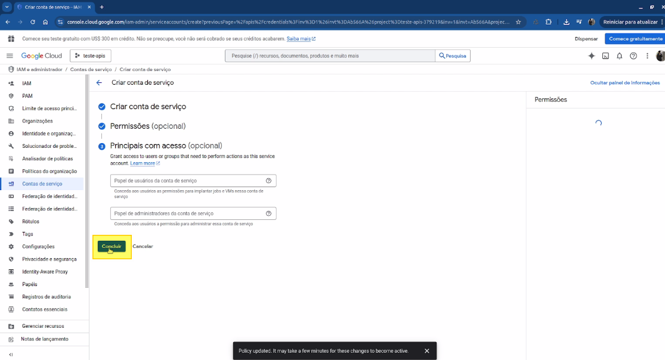Viewport: 665px width, 360px height.
Task: Open the Google Cloud navigation hamburger menu
Action: (x=10, y=55)
